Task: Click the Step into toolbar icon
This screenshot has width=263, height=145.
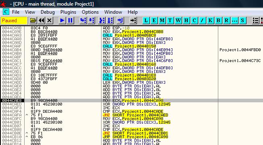Action: (83, 21)
